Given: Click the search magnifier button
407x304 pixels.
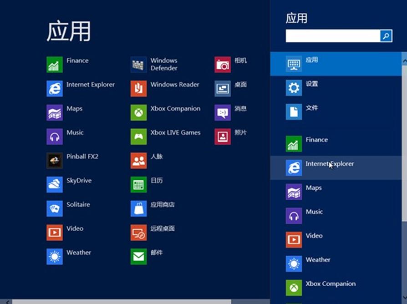Looking at the screenshot, I should click(386, 36).
